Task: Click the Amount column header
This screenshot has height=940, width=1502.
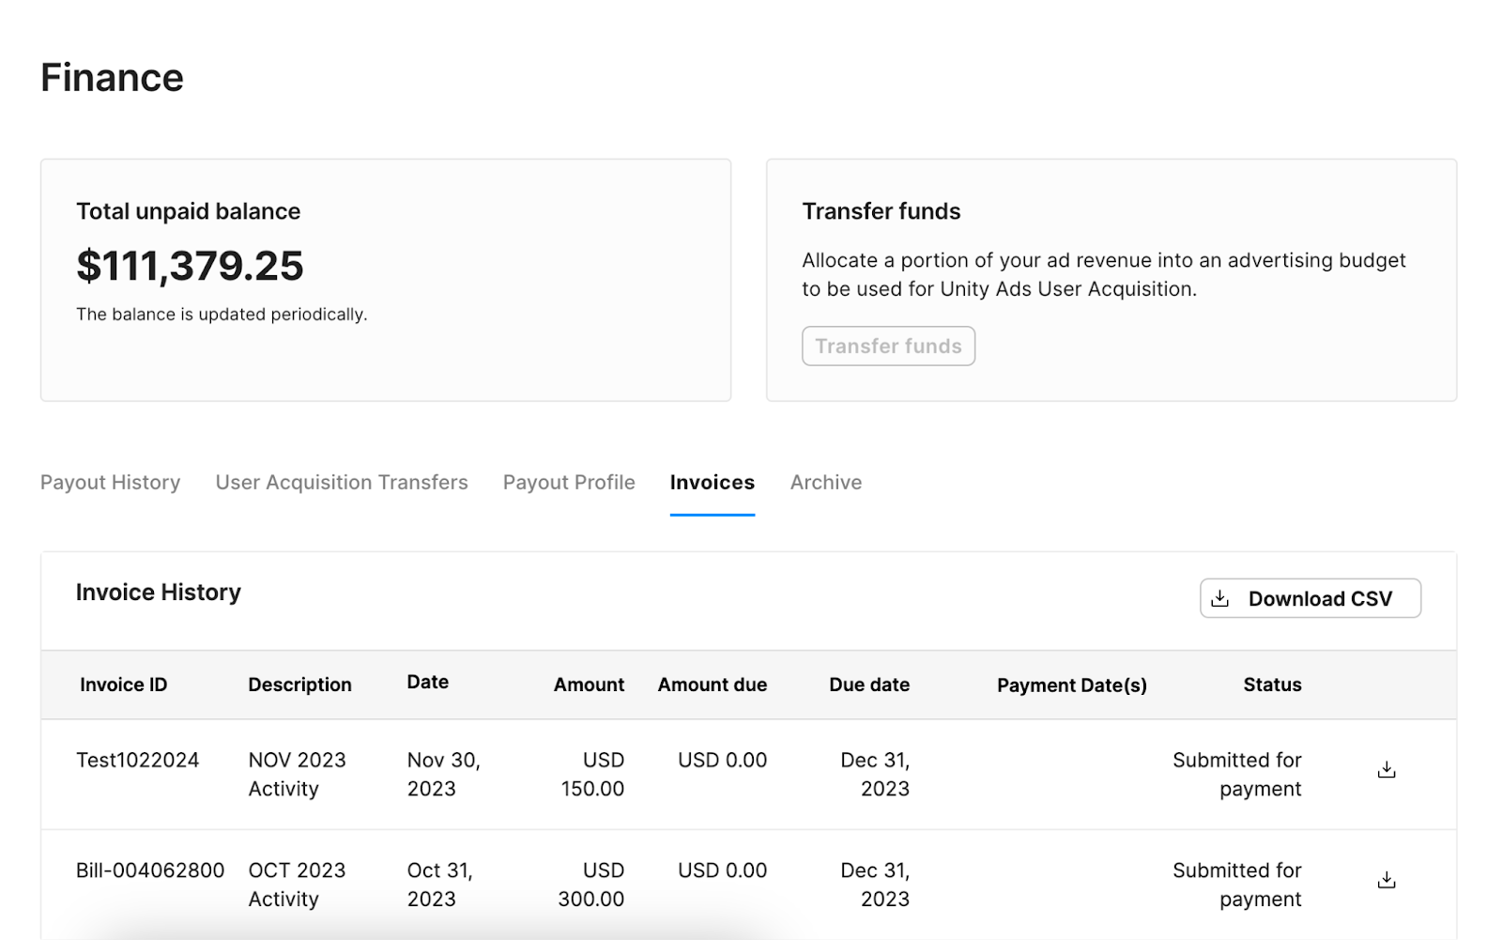Action: 589,686
